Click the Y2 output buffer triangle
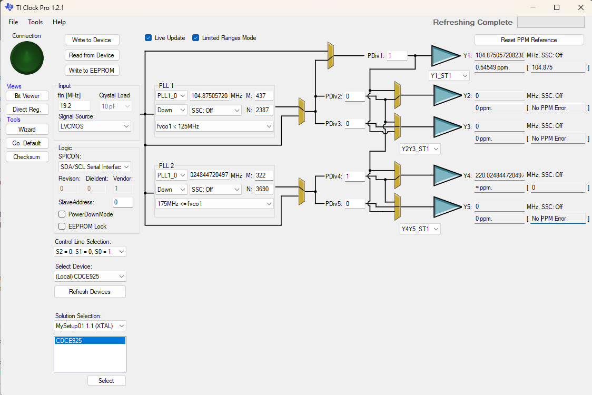592x395 pixels. pos(448,95)
